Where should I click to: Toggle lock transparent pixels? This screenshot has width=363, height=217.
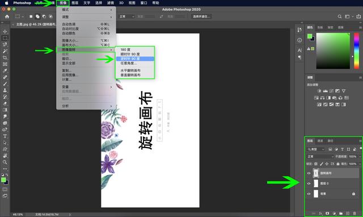316,164
